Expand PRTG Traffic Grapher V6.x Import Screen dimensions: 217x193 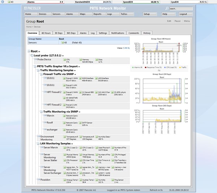35,67
